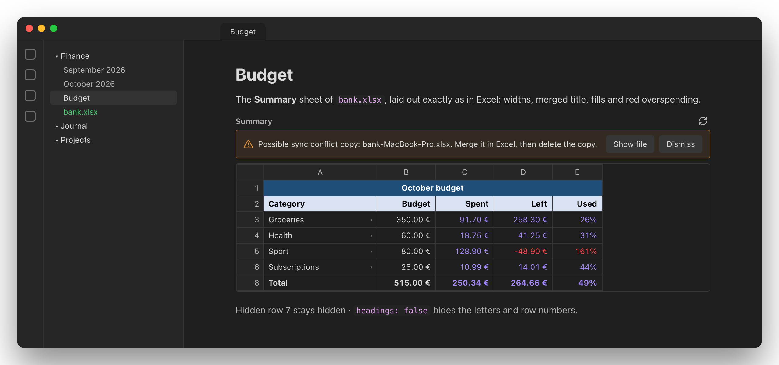Click the Show file button
This screenshot has height=365, width=779.
pyautogui.click(x=630, y=144)
